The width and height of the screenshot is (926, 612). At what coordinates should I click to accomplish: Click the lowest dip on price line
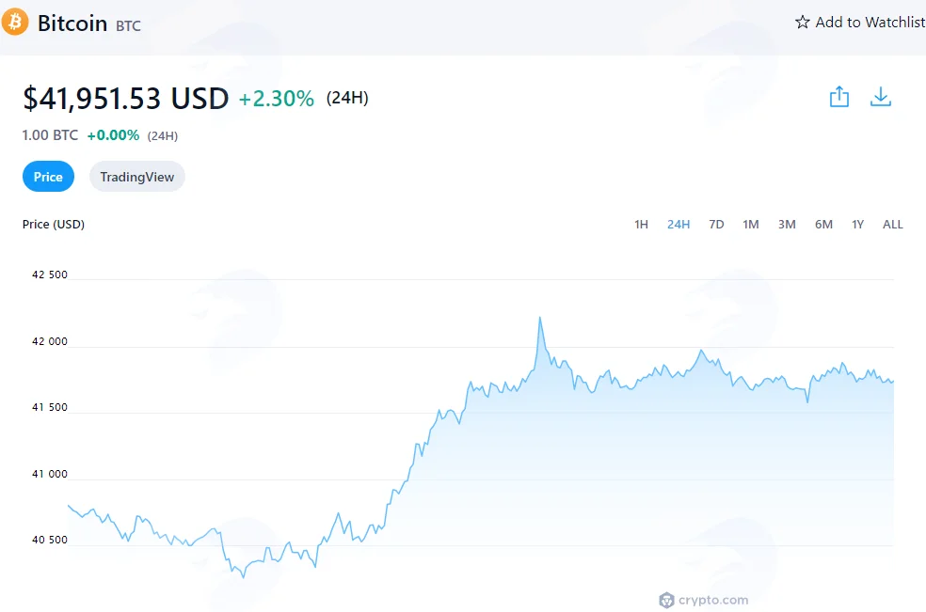[x=244, y=577]
